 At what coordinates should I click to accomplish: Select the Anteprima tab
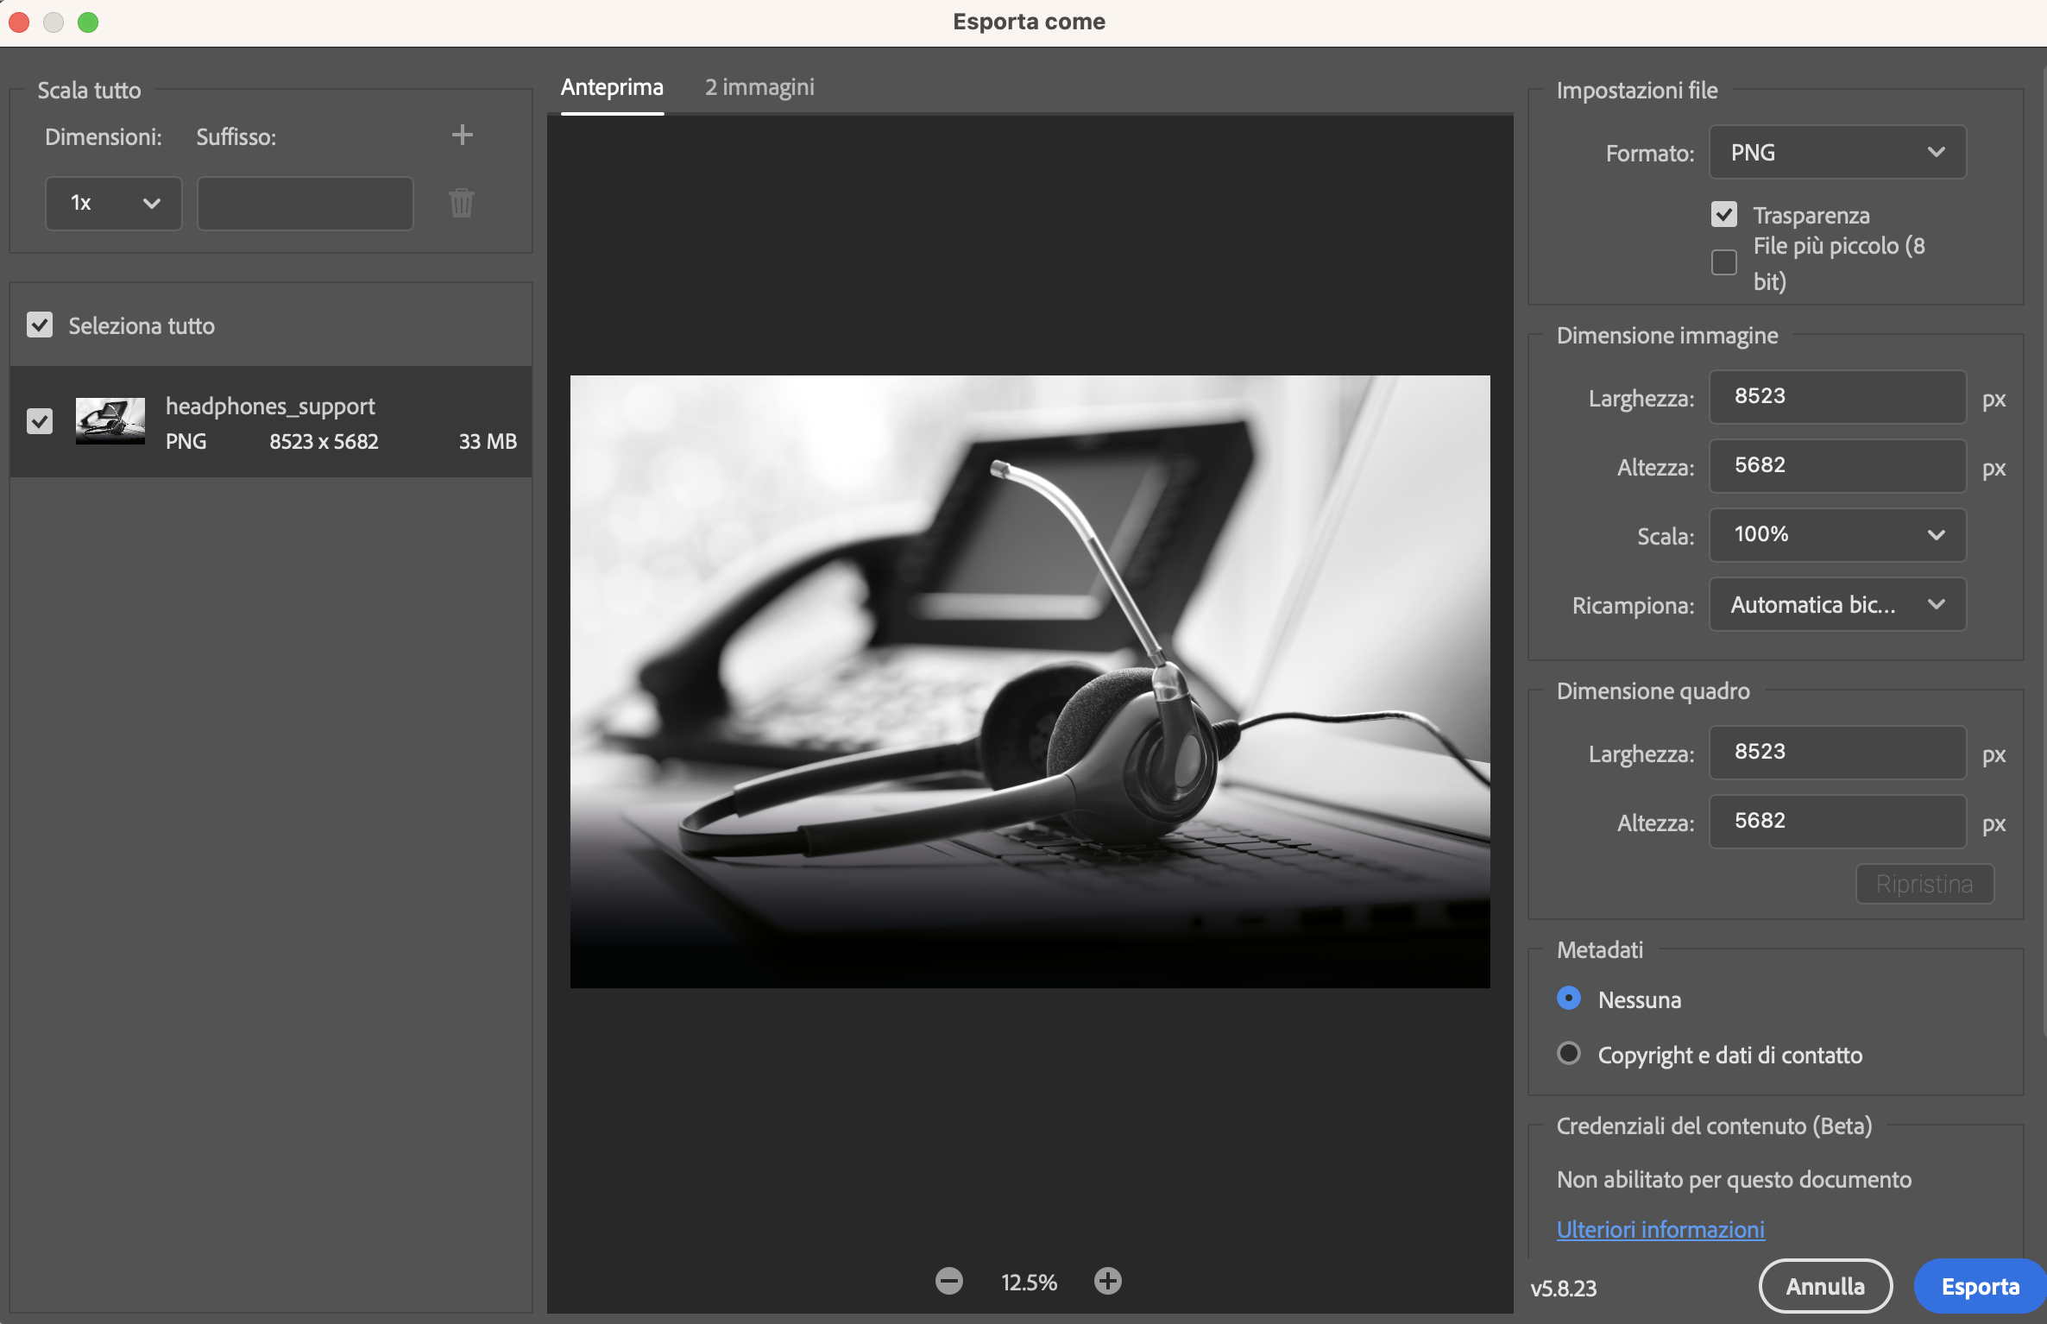click(612, 86)
